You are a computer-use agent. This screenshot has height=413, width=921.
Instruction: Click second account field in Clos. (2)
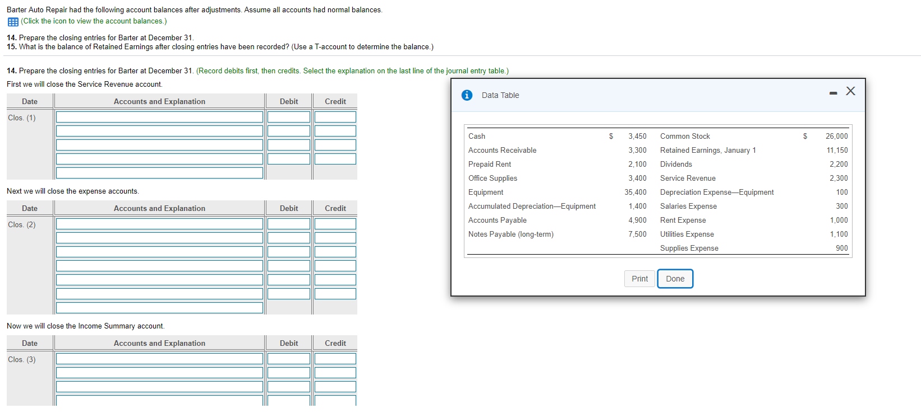[159, 238]
